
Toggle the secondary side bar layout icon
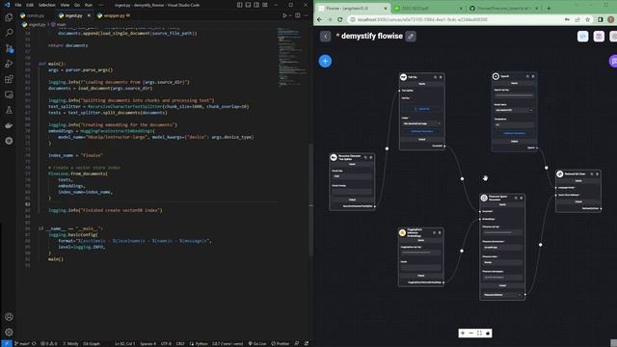(256, 5)
